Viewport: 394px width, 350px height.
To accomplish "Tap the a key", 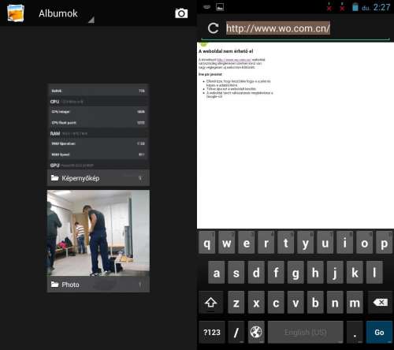I will coord(217,273).
